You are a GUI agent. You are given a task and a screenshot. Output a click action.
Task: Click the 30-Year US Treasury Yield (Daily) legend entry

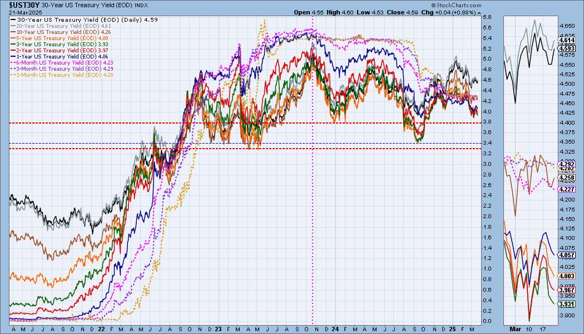(85, 19)
